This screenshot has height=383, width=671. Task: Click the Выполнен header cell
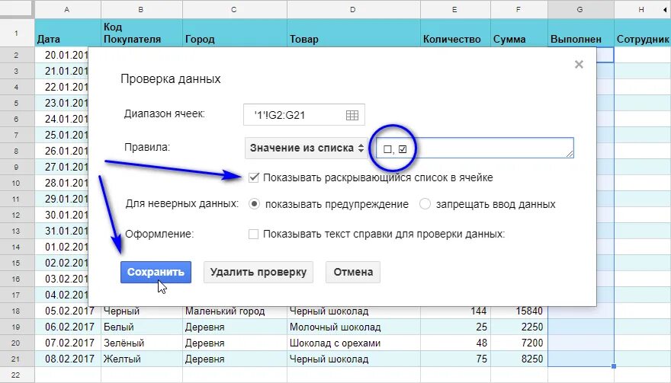[x=581, y=33]
